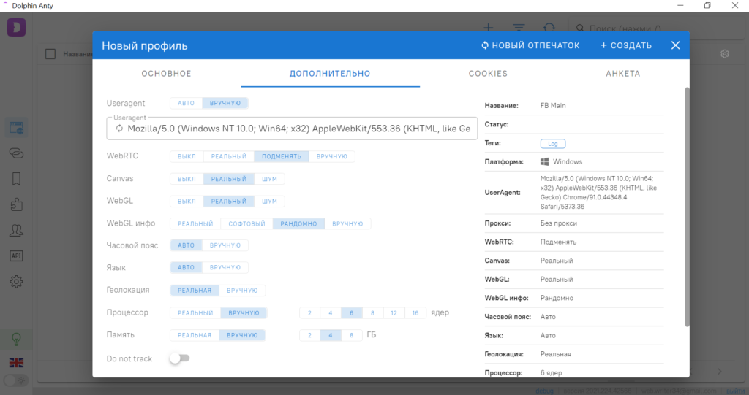This screenshot has height=395, width=749.
Task: Set Часовой пояс to ВРУЧНУЮ
Action: tap(225, 245)
